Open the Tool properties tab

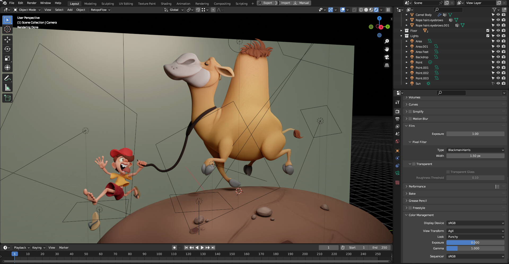(x=397, y=102)
